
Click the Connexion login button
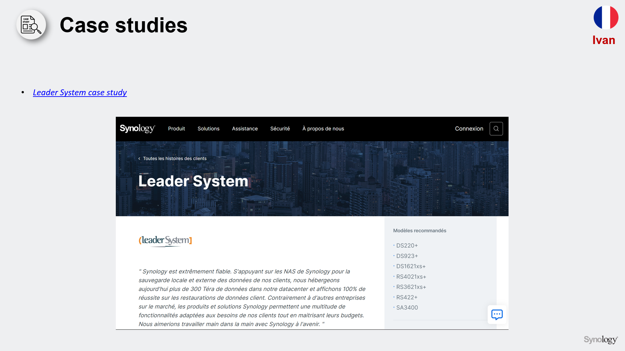point(469,129)
